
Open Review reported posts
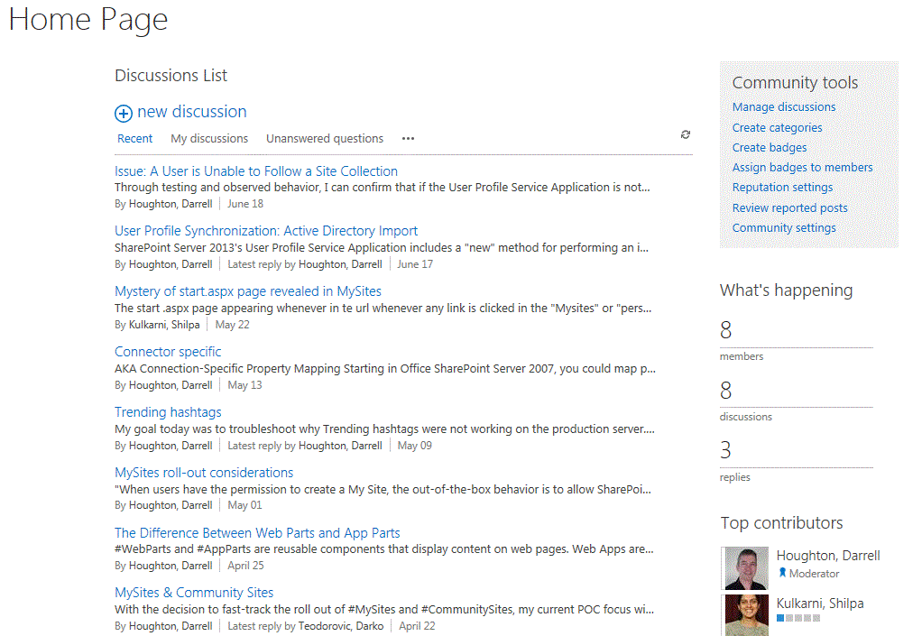[x=789, y=208]
